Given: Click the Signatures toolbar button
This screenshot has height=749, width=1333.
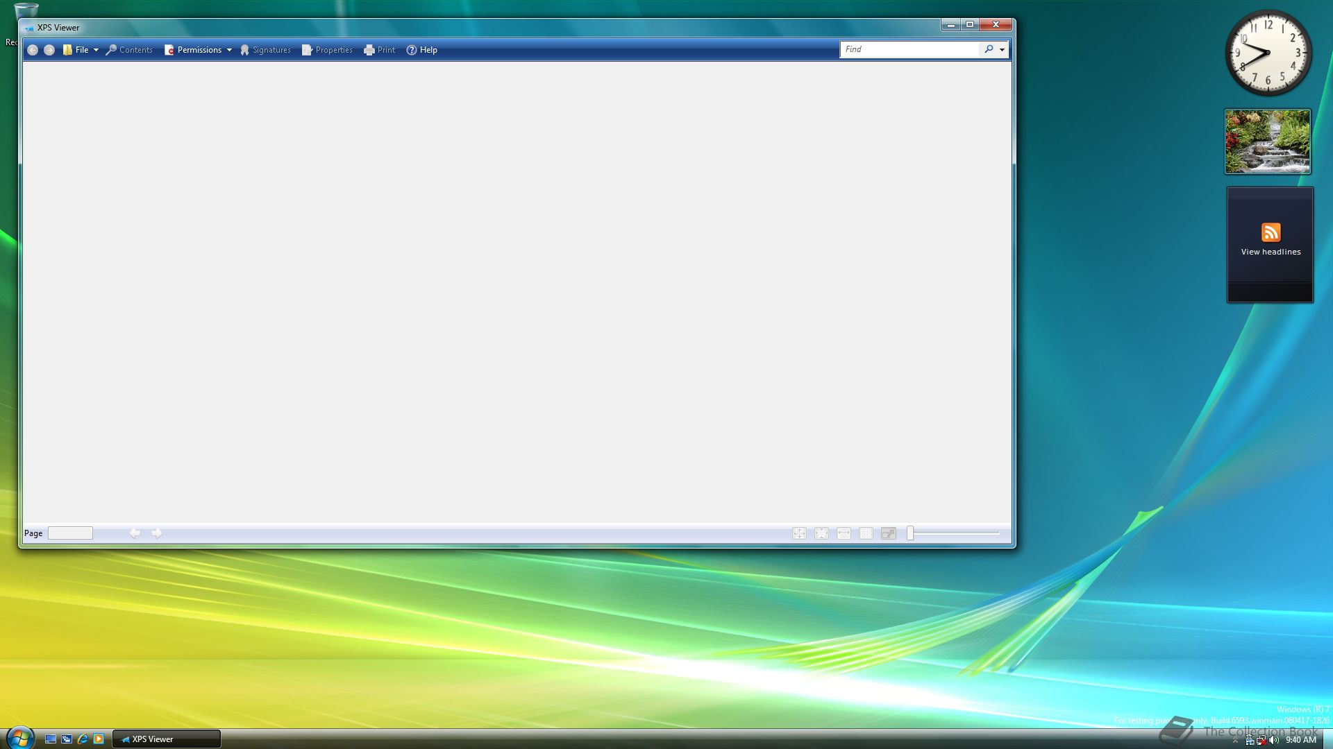Looking at the screenshot, I should (x=265, y=50).
